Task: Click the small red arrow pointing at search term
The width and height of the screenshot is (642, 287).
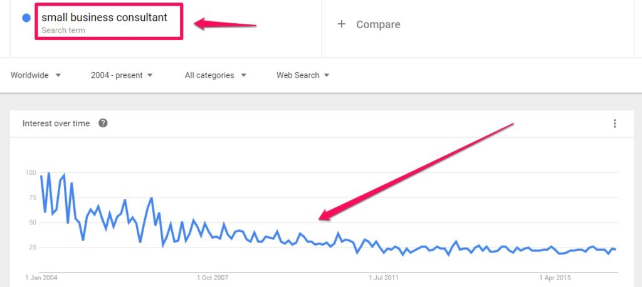Action: point(225,23)
